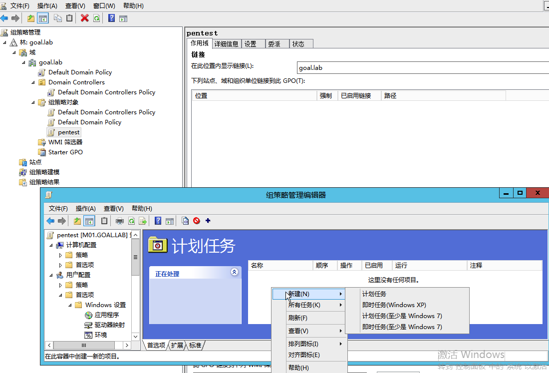The width and height of the screenshot is (549, 373).
Task: Collapse the Windows 设置 tree node
Action: [70, 305]
